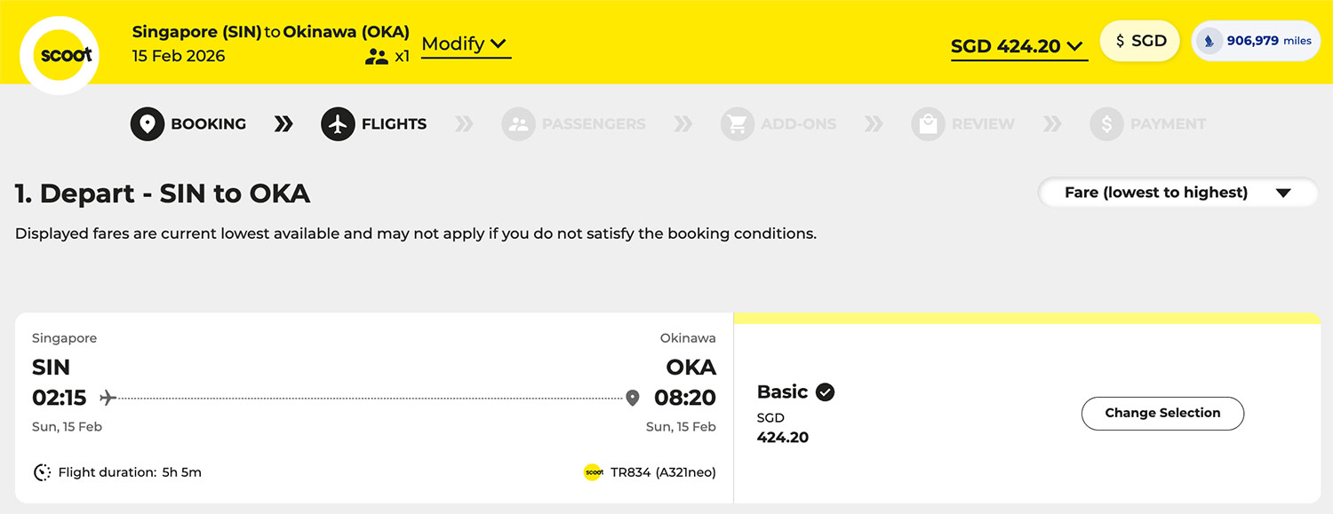Viewport: 1333px width, 514px height.
Task: Open the Fare lowest to highest sort dropdown
Action: 1177,193
